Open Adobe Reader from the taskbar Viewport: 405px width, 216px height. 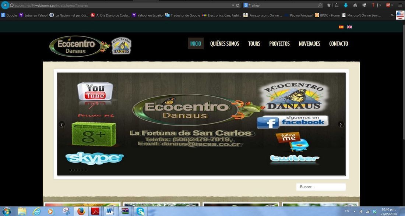pos(95,211)
